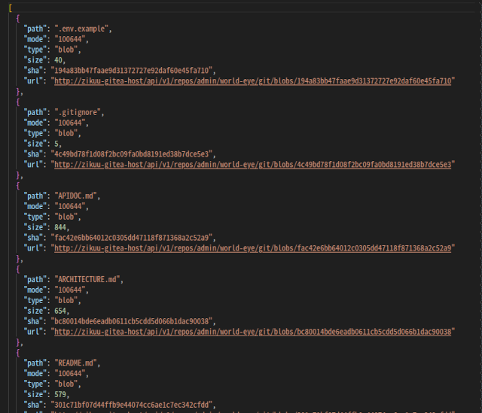Click the sha value starting with bc80014b

tap(133, 320)
